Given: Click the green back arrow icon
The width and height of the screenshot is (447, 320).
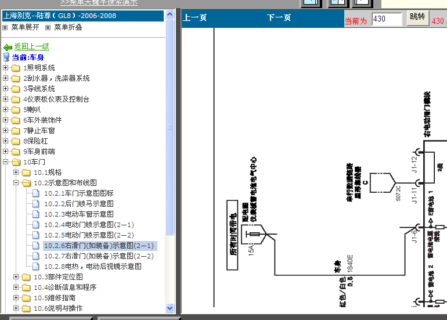Looking at the screenshot, I should [8, 47].
